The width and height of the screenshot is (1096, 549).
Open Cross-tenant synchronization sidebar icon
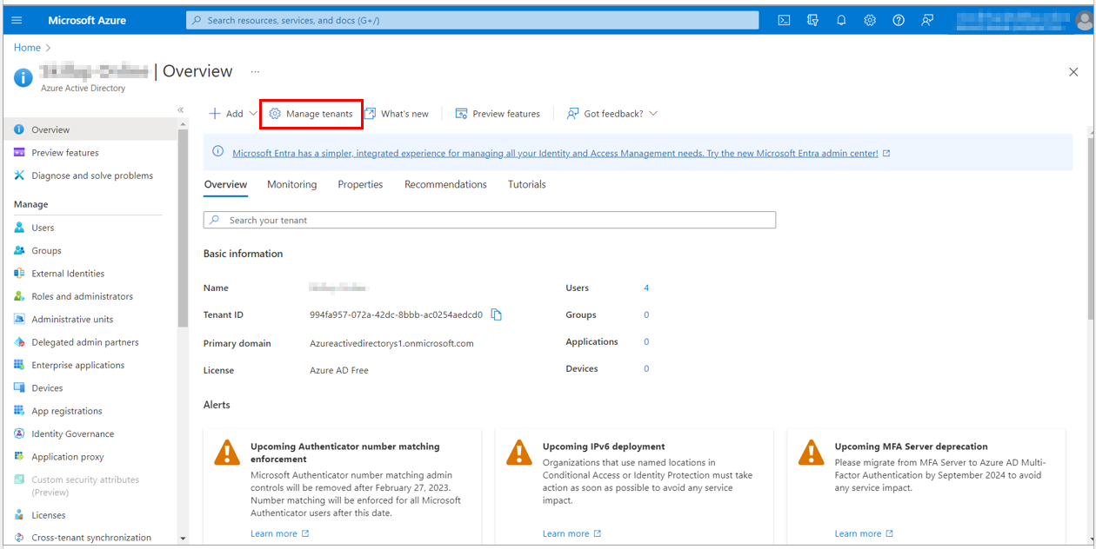pos(19,538)
